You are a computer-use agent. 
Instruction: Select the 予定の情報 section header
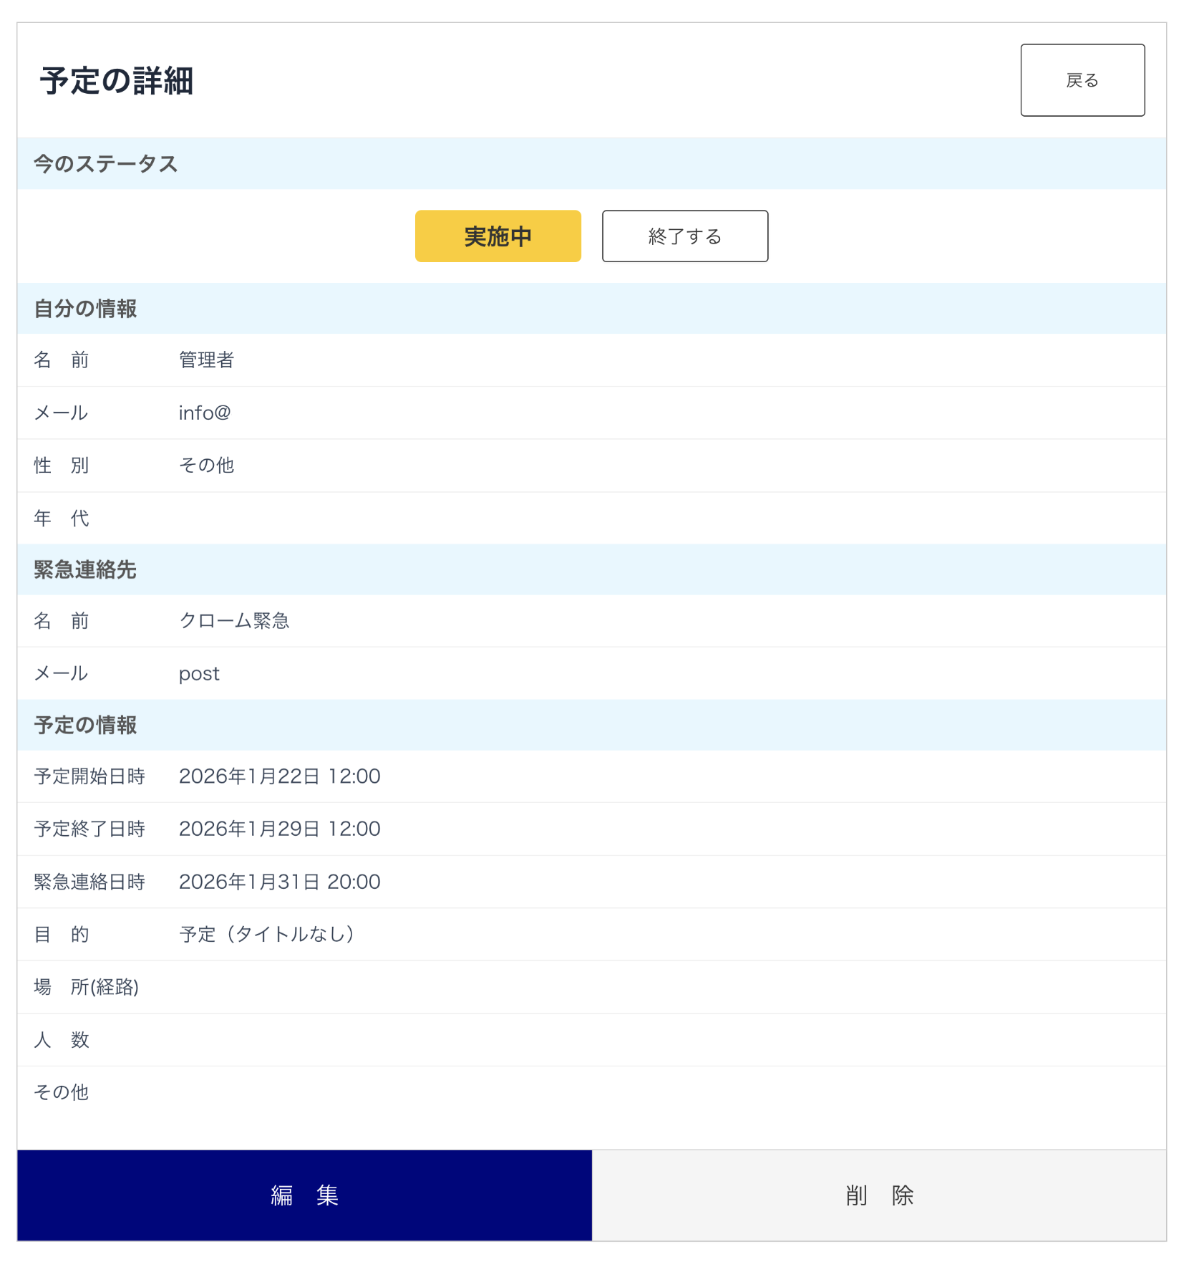coord(85,725)
